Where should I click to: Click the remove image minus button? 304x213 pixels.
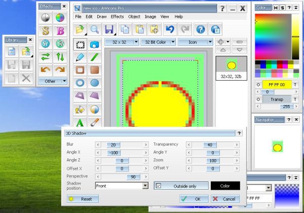click(x=240, y=42)
